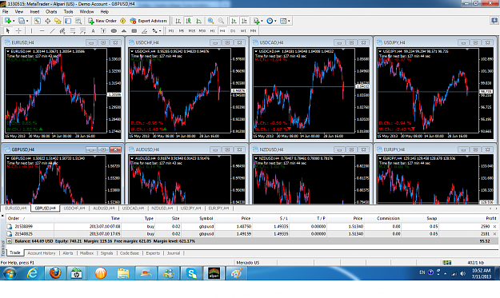Open a new chart from the toolbar
Viewport: 500px width, 298px height.
point(7,21)
